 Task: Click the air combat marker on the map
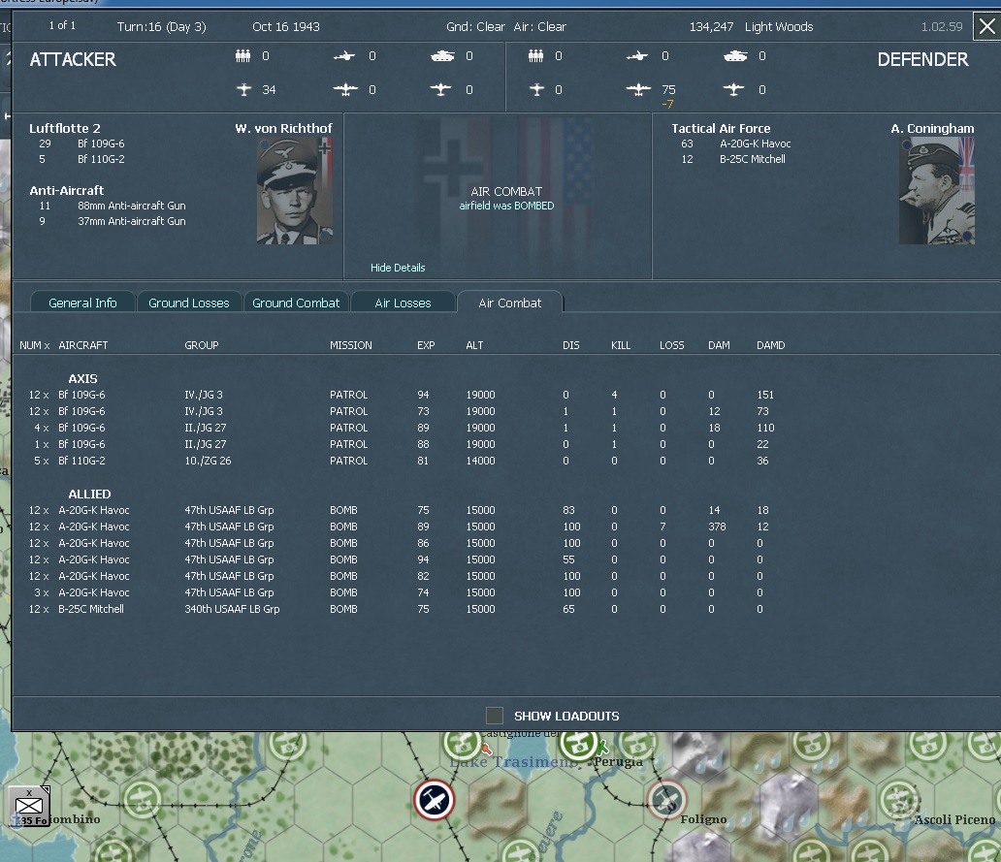[x=434, y=800]
